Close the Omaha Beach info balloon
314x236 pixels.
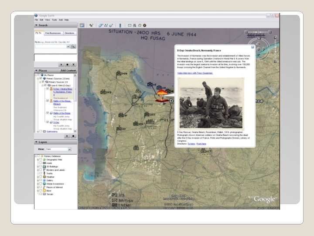pyautogui.click(x=253, y=47)
